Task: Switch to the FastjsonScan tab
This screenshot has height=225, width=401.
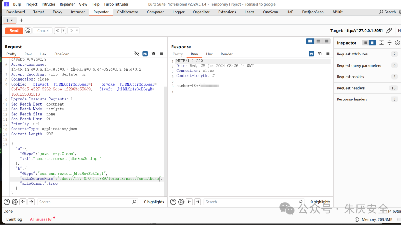Action: point(313,12)
